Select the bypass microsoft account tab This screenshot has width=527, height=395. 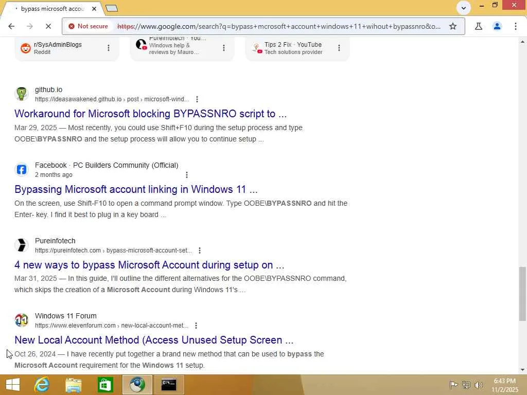[52, 9]
